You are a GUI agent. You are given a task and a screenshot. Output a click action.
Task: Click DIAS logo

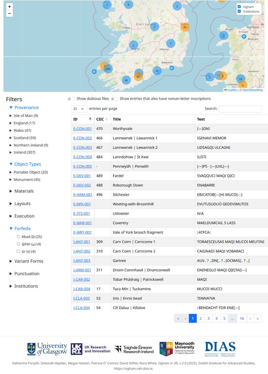click(x=220, y=349)
